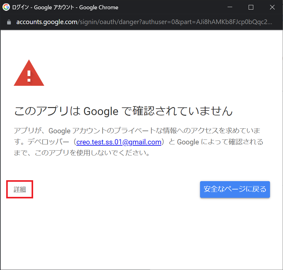Minimize the Google login window
283x270 pixels.
pos(230,7)
